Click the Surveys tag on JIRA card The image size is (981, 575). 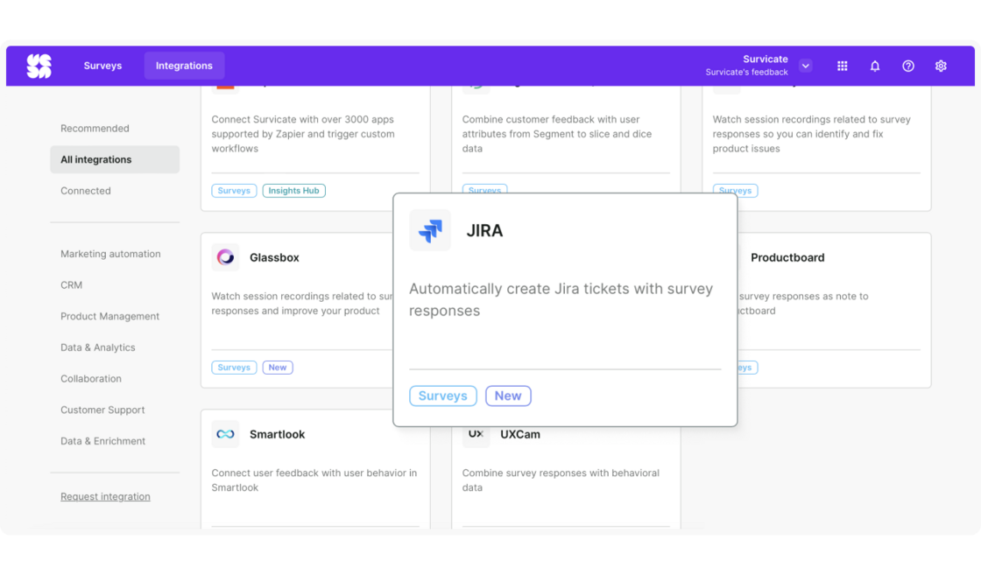pos(442,396)
